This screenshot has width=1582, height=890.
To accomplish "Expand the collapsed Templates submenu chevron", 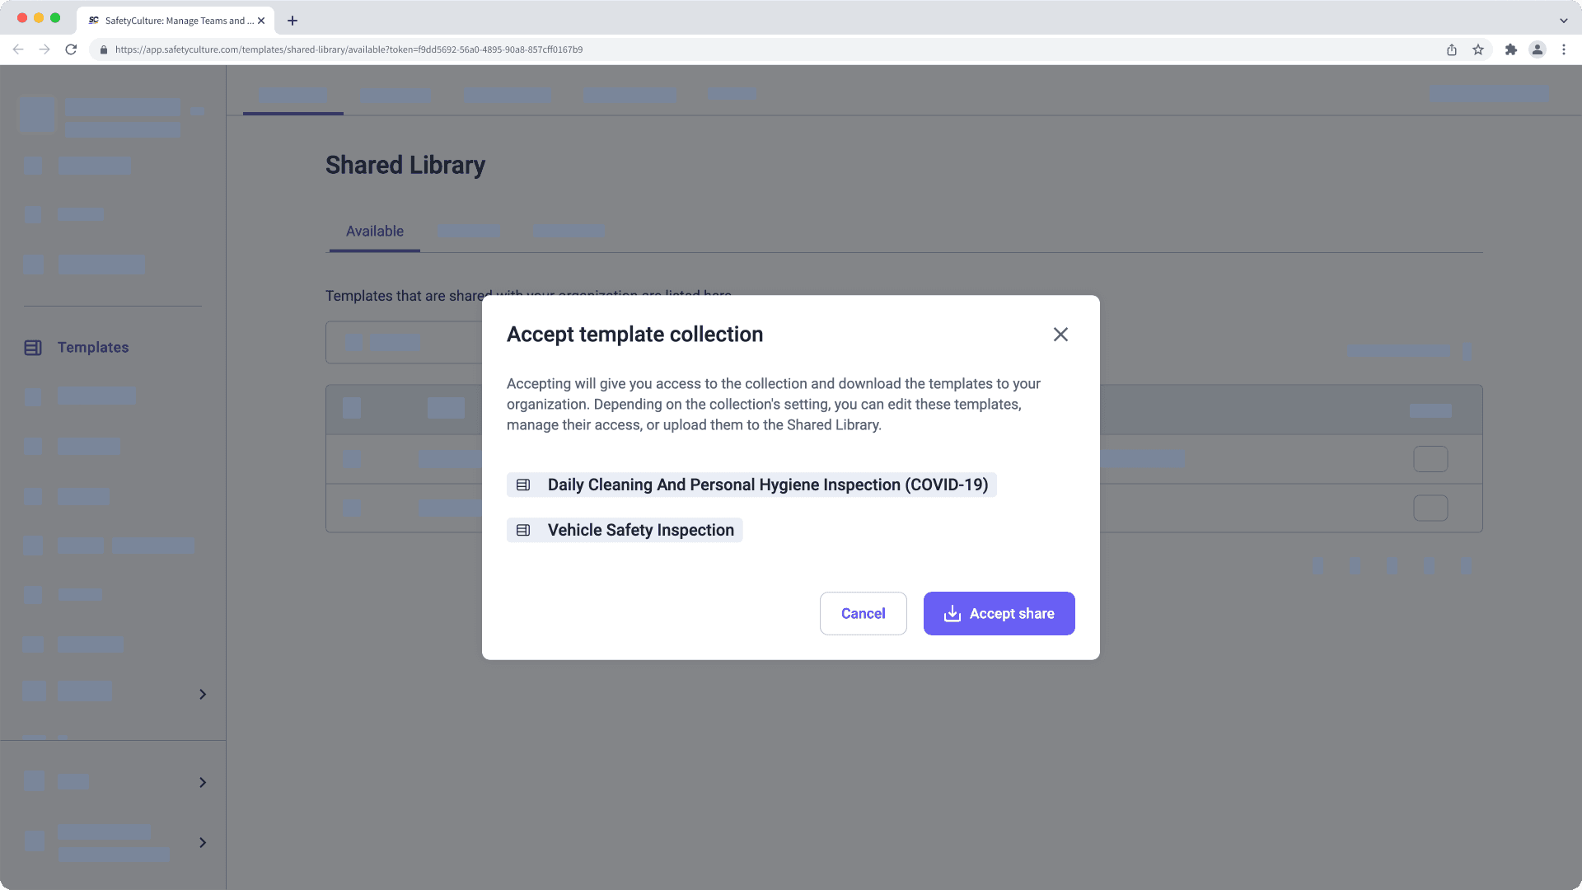I will pyautogui.click(x=203, y=694).
